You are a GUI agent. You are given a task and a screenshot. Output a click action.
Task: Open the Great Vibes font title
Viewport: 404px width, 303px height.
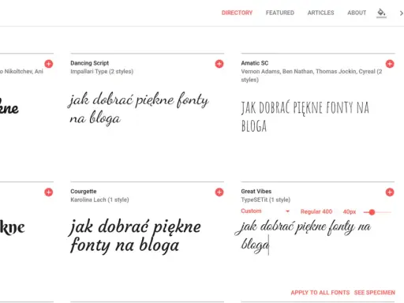256,192
